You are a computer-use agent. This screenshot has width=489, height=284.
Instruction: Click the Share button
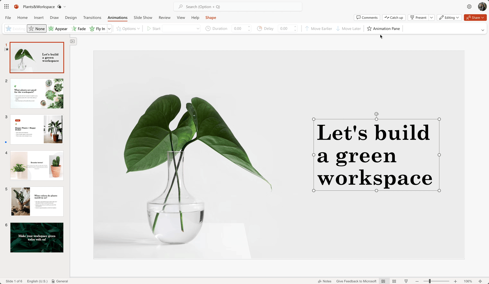pos(475,17)
